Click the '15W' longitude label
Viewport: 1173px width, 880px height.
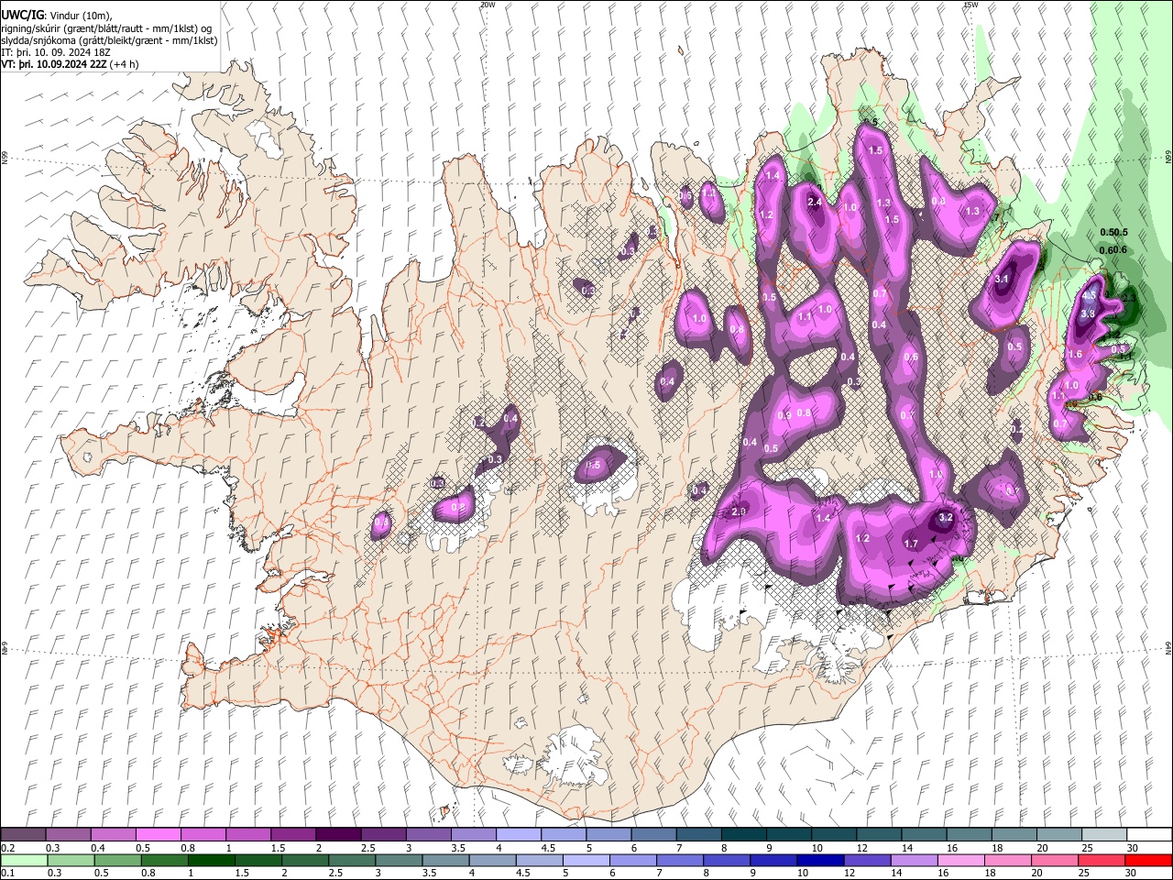click(970, 5)
